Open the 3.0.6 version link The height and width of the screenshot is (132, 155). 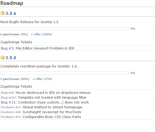coord(11,13)
